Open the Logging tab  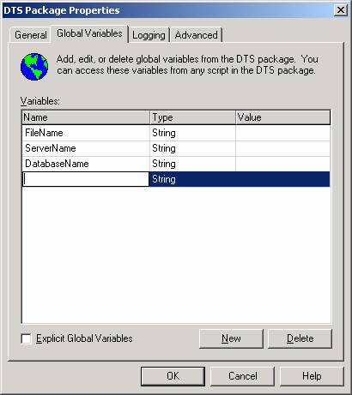(149, 35)
